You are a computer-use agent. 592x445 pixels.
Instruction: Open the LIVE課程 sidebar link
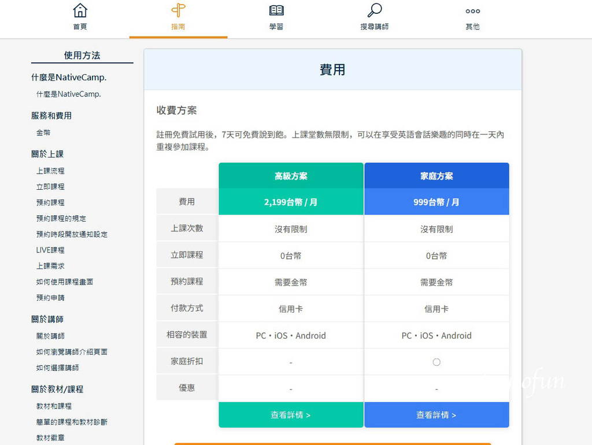tap(50, 250)
